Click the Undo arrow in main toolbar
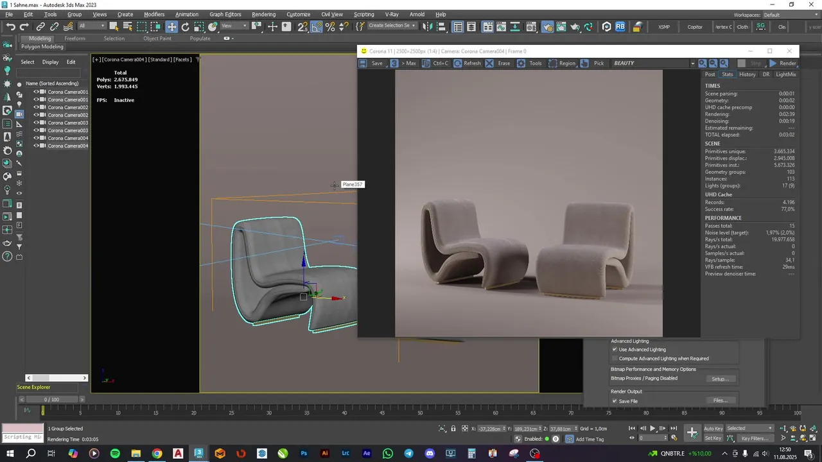This screenshot has height=462, width=822. [x=11, y=26]
